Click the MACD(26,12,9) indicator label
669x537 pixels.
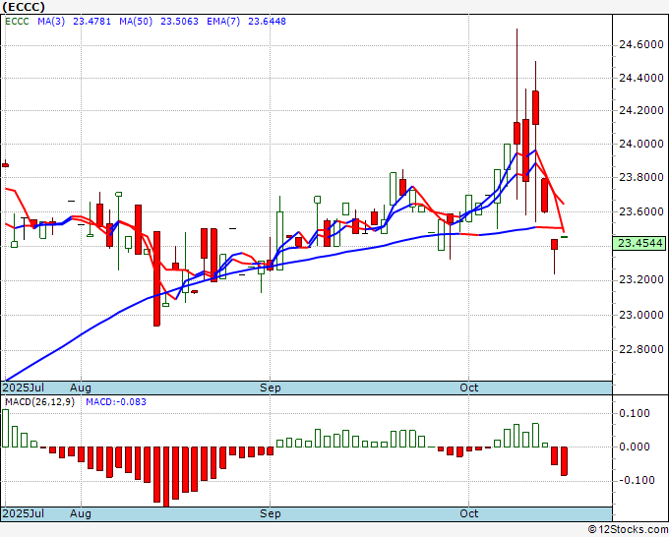[x=39, y=402]
